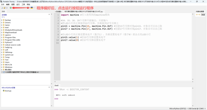
Task: Click line number 5 in editor gutter
Action: click(x=58, y=26)
